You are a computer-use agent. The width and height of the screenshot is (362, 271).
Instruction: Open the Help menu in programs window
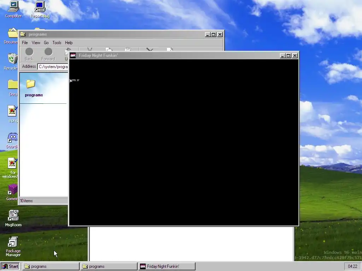69,43
